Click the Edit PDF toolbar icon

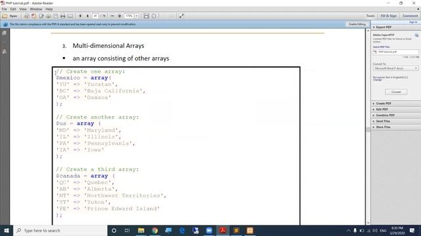coord(41,16)
